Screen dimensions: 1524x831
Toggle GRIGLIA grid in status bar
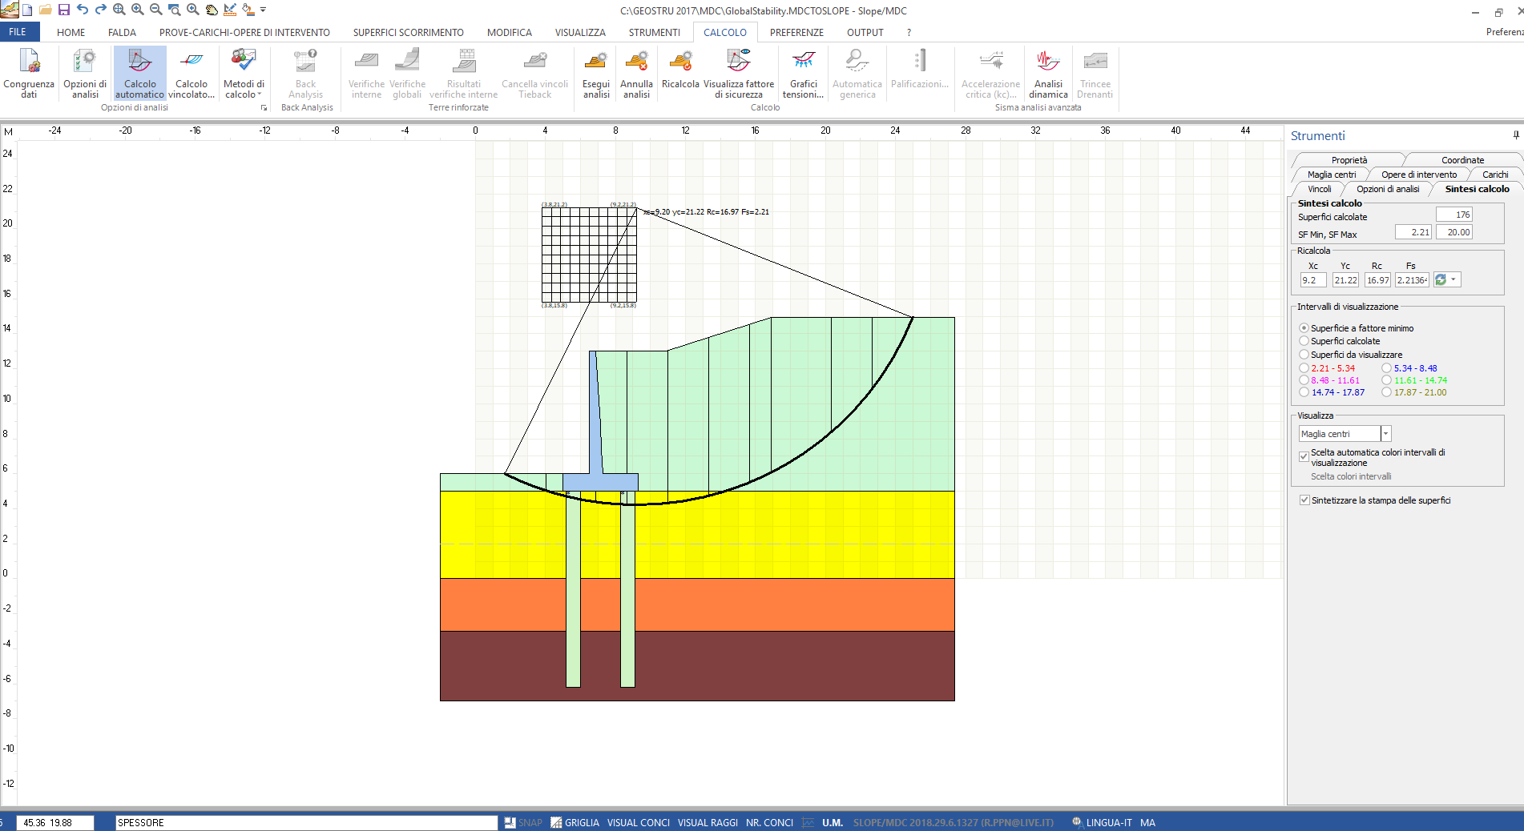click(575, 822)
